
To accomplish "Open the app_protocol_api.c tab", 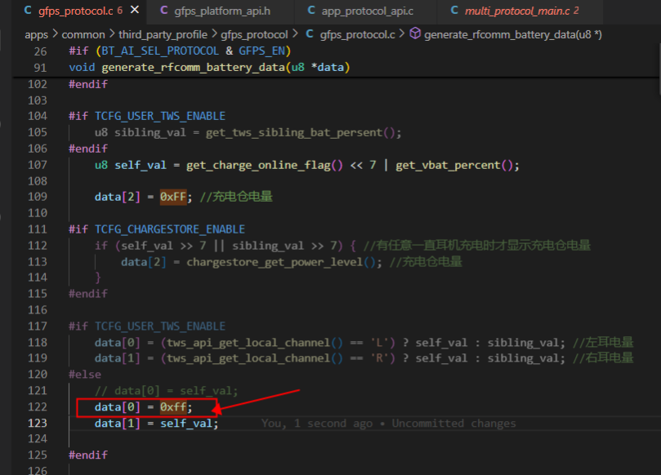I will tap(367, 11).
